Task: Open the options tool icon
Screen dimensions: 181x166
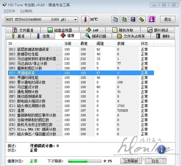Action: tap(142, 19)
